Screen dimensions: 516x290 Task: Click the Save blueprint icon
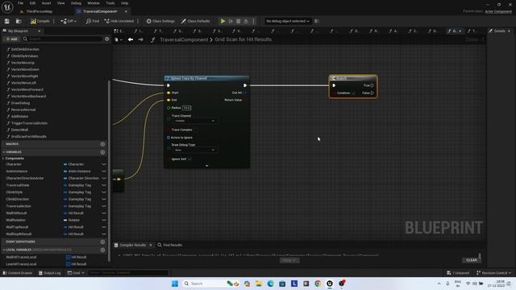pyautogui.click(x=7, y=21)
